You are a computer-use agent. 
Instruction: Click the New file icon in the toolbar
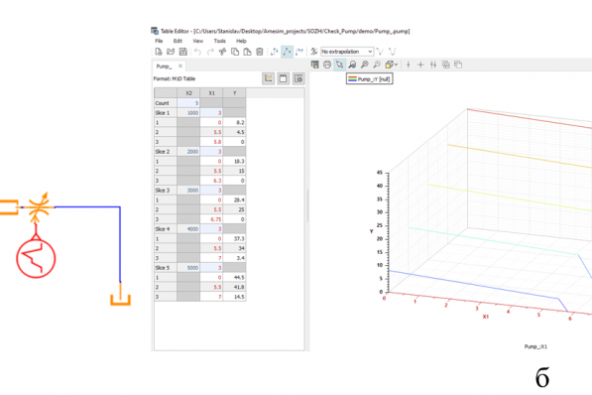pyautogui.click(x=159, y=52)
